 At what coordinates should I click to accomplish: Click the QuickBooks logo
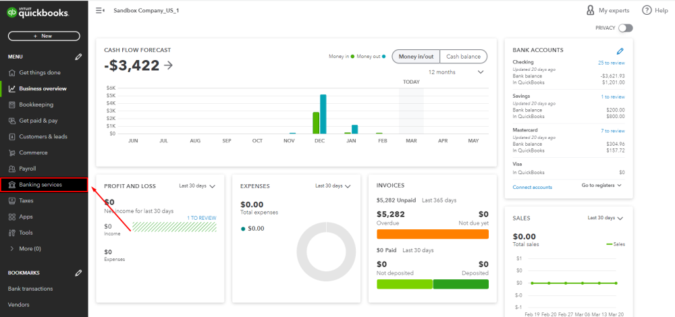coord(38,13)
